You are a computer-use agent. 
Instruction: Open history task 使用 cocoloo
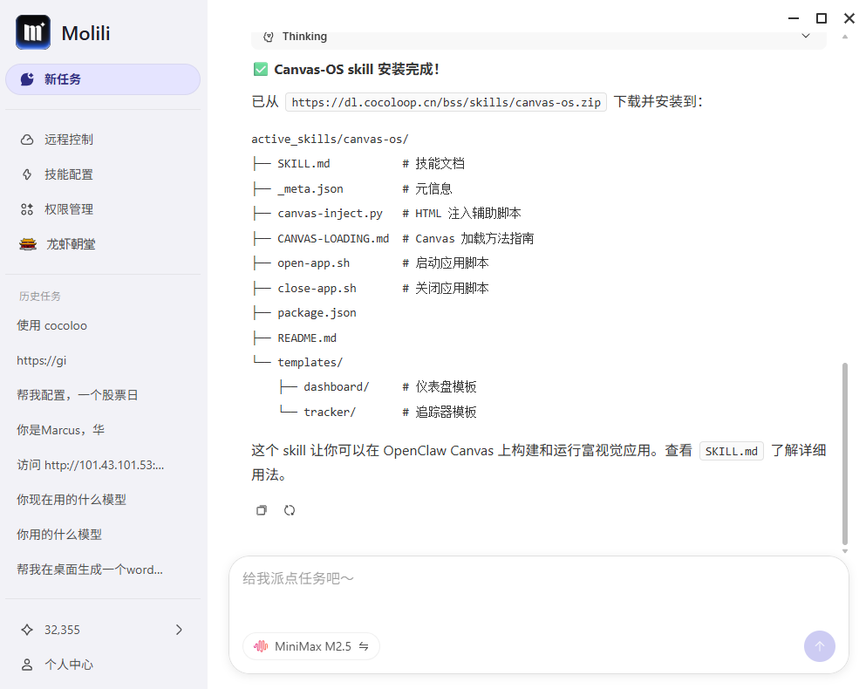[52, 325]
